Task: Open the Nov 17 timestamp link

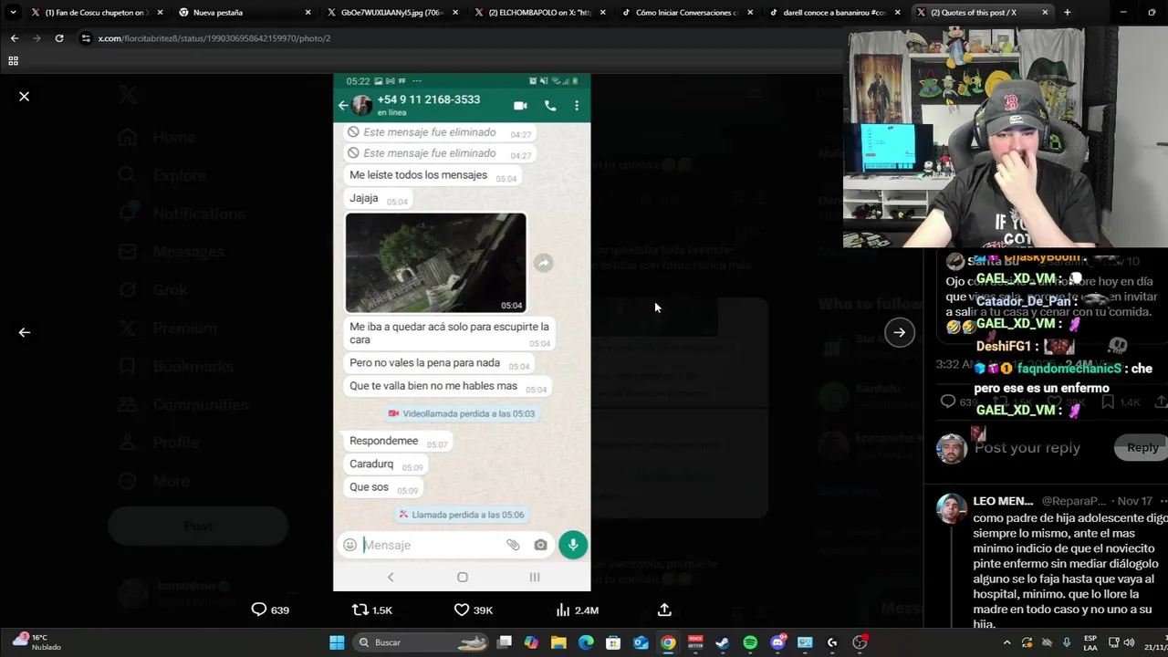Action: 1134,501
